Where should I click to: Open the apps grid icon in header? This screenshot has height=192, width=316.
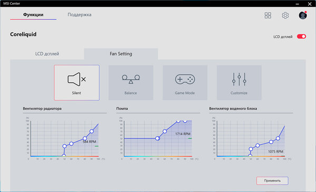coord(268,15)
